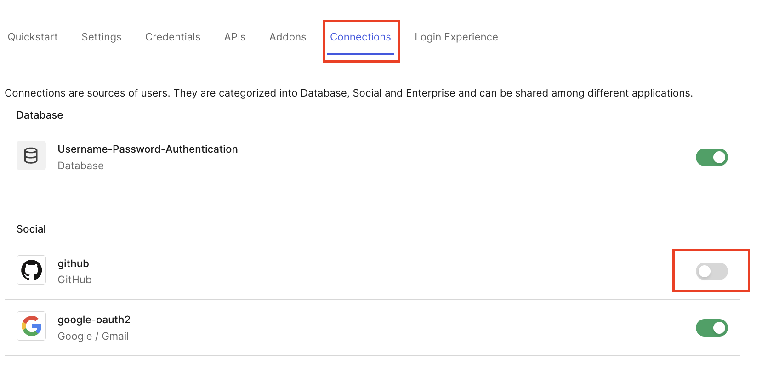Select the APIs tab

pos(235,37)
